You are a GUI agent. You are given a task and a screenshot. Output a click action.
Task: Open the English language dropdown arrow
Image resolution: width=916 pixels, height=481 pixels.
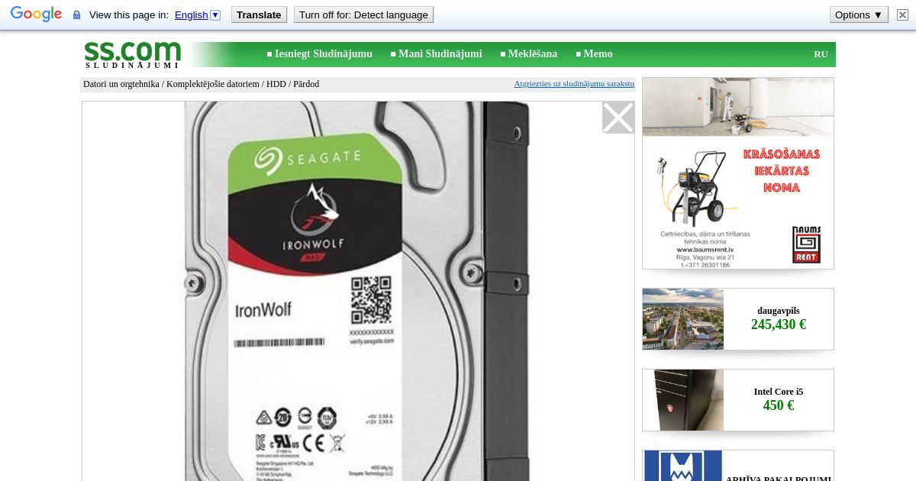point(215,15)
